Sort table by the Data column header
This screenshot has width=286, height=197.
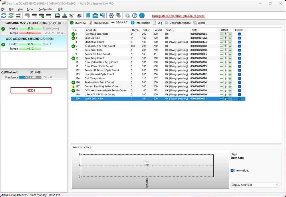coord(205,30)
